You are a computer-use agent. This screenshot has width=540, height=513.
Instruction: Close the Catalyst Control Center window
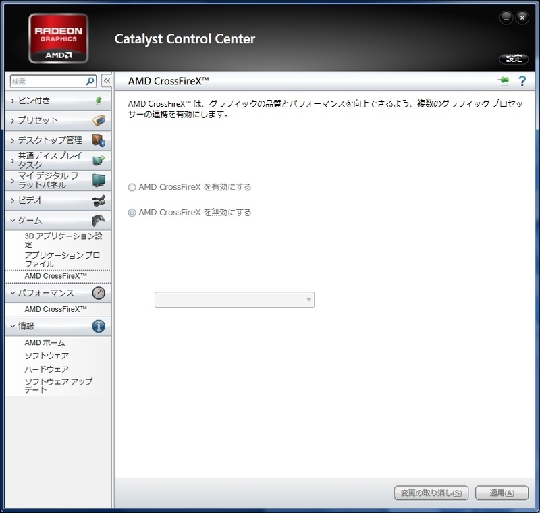[x=522, y=18]
